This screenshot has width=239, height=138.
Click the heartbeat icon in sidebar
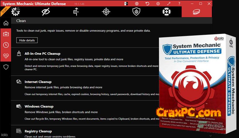pos(6,56)
